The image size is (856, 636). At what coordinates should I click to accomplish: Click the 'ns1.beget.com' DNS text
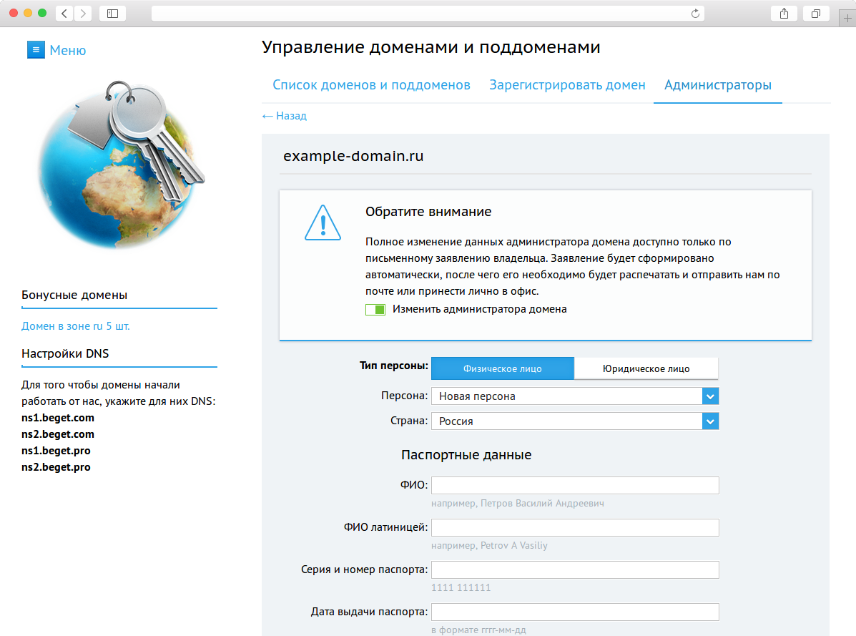(x=58, y=418)
